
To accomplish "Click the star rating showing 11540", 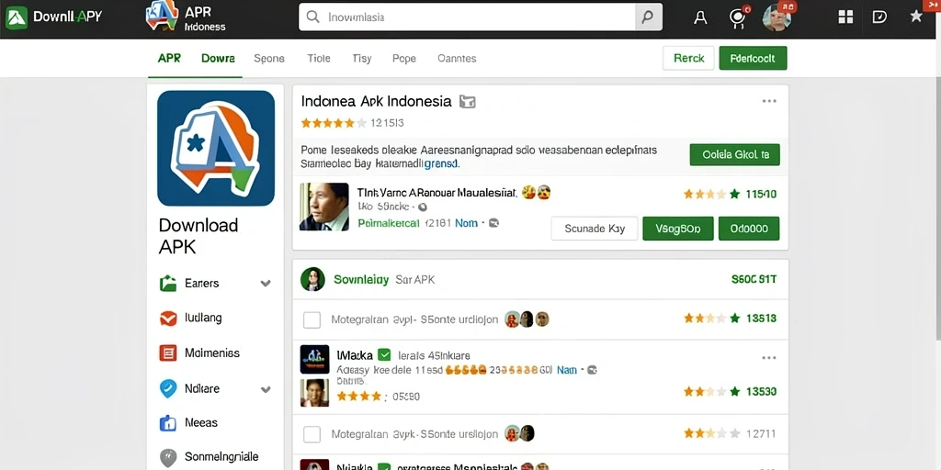I will click(x=712, y=194).
